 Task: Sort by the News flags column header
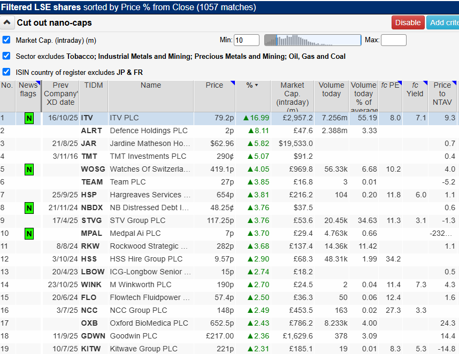28,96
